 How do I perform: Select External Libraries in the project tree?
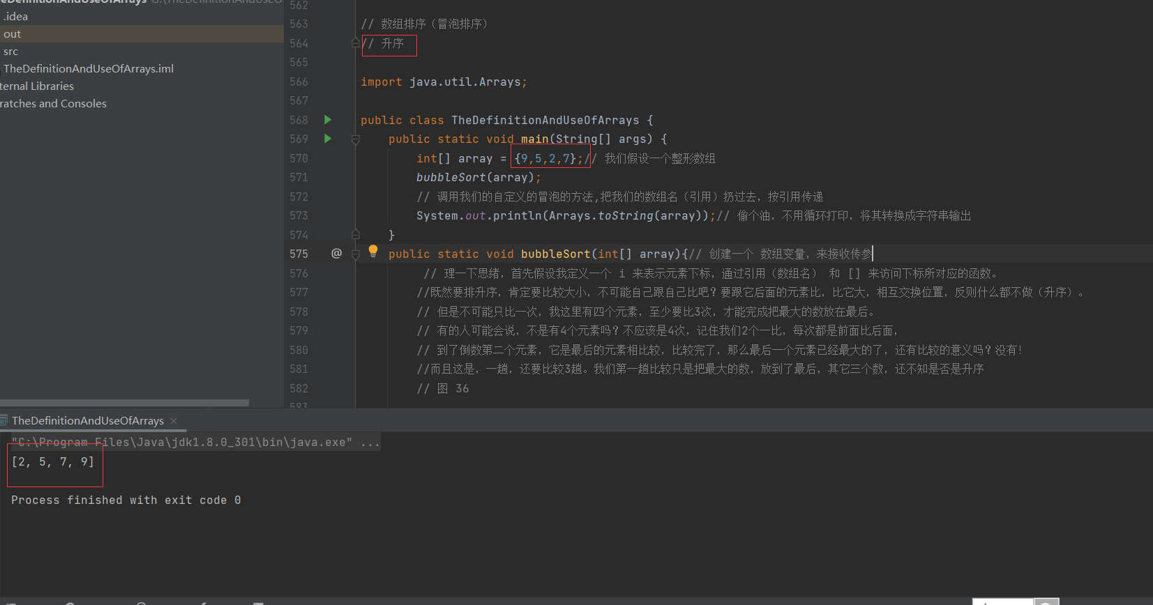pyautogui.click(x=37, y=86)
